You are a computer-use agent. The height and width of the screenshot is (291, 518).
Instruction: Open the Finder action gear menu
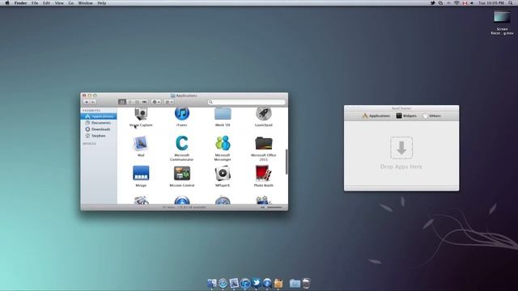[x=156, y=102]
